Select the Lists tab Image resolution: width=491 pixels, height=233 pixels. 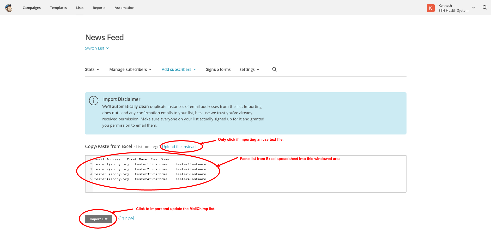pos(80,8)
